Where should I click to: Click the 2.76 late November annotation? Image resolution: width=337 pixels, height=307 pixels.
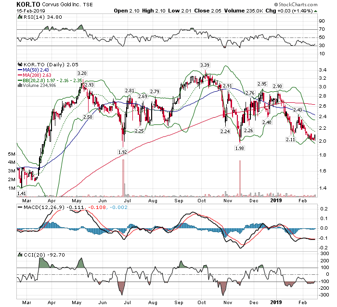(x=250, y=93)
